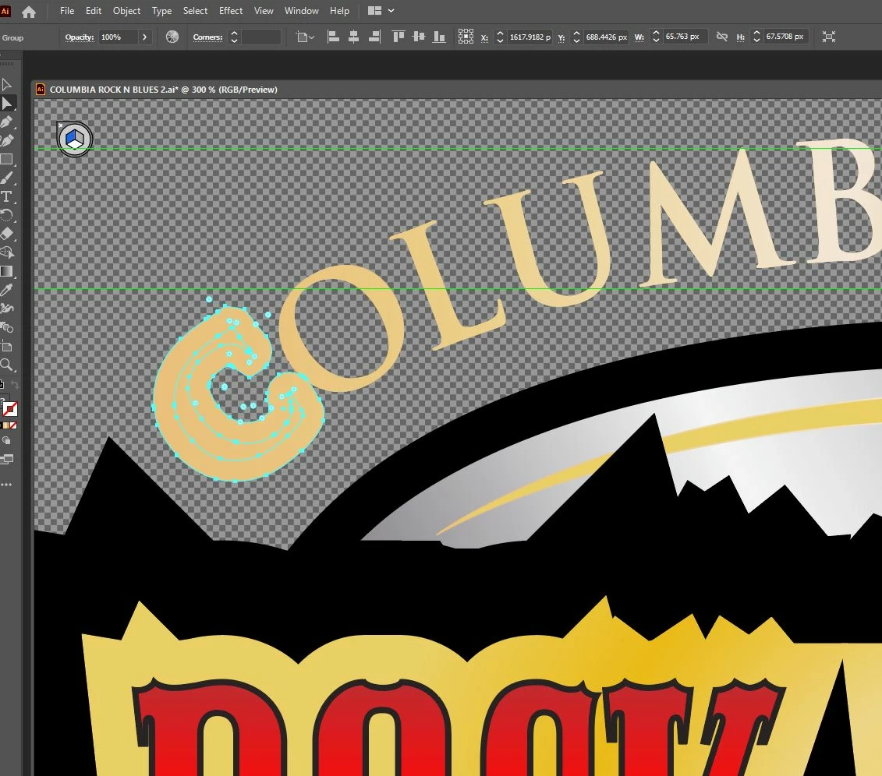Select the Gradient tool
The image size is (882, 776).
pos(7,271)
